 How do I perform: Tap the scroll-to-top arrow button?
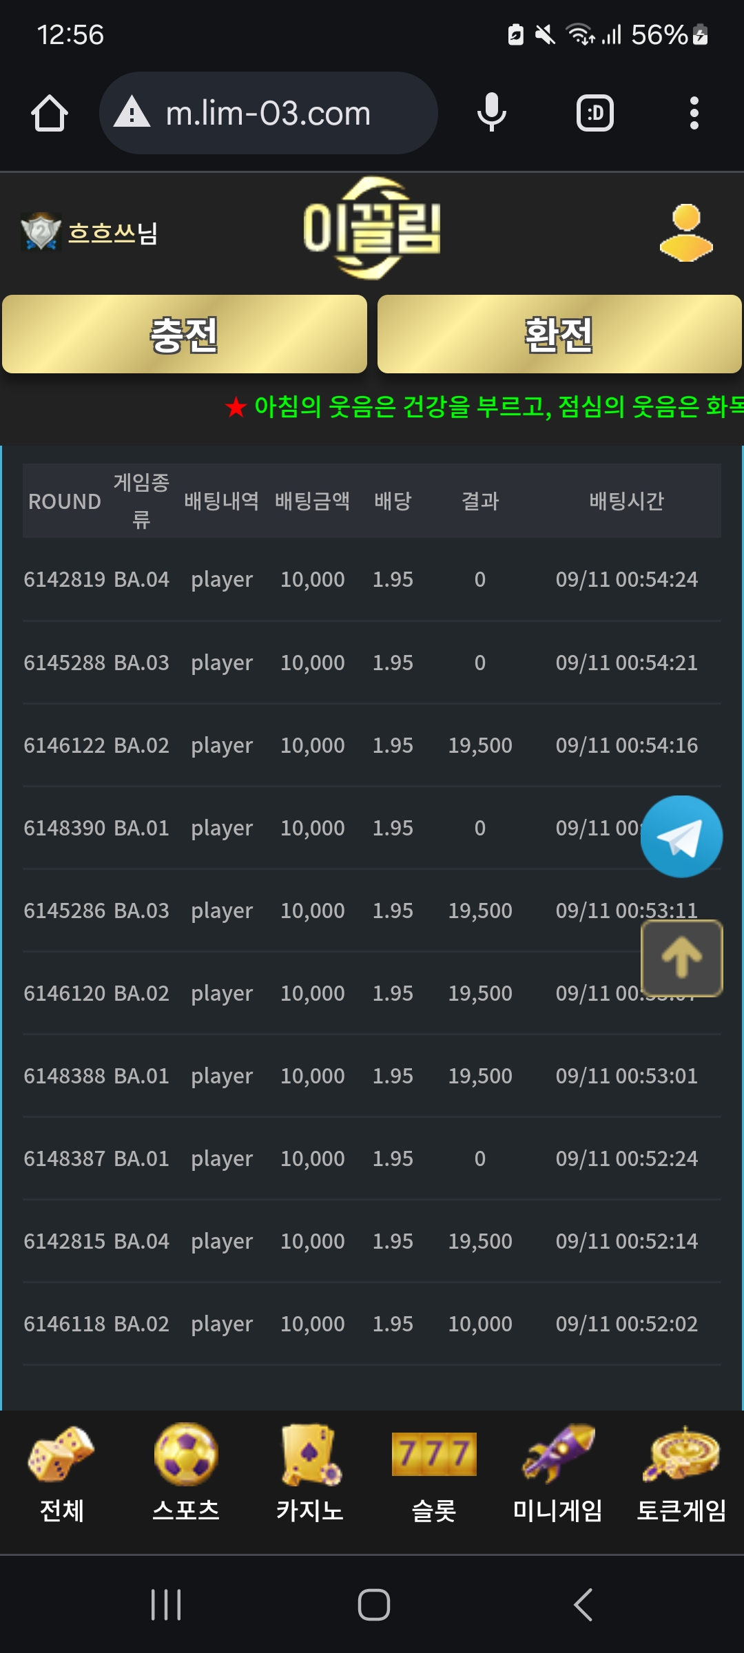point(681,958)
